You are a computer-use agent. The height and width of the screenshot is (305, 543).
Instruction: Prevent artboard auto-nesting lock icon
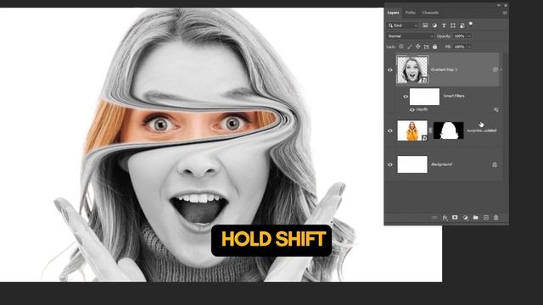[x=426, y=47]
